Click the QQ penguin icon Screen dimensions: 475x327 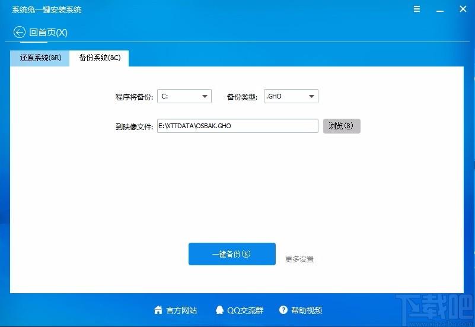pyautogui.click(x=219, y=310)
